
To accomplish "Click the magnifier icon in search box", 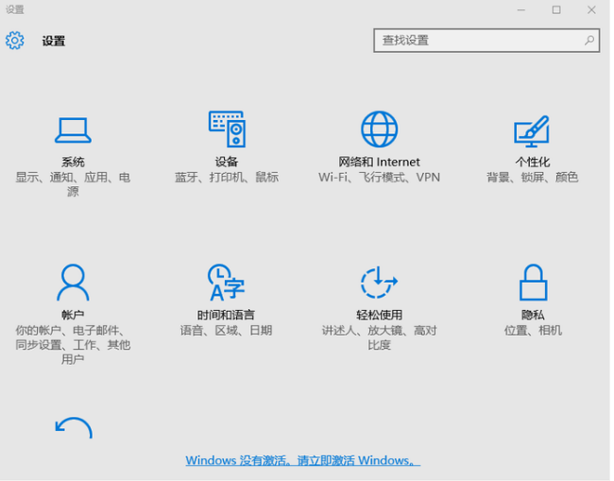I will (589, 41).
